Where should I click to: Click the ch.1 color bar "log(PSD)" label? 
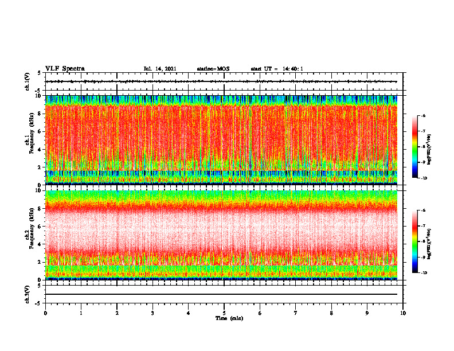[429, 149]
